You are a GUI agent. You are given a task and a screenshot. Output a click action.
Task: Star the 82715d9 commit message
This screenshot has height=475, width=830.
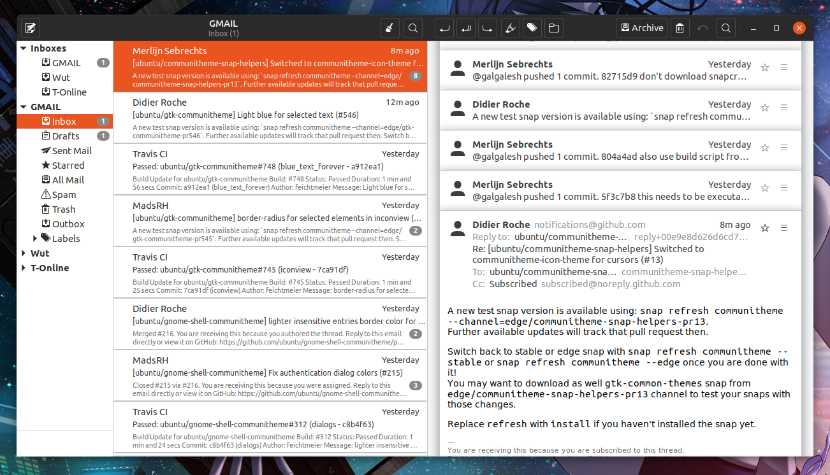765,67
